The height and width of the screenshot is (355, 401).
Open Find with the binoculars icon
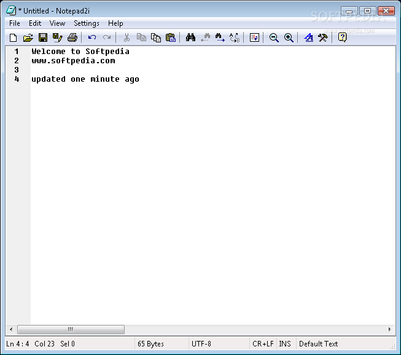coord(190,38)
